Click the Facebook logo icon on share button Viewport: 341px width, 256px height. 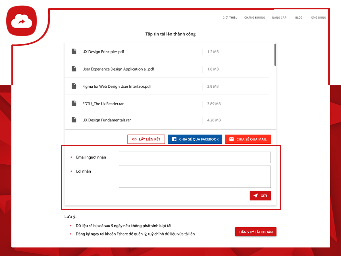(174, 139)
